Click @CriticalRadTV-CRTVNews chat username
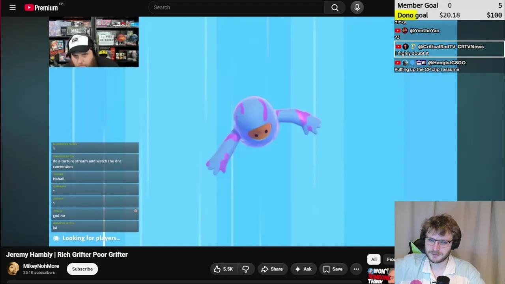Screen dimensions: 505x284 pos(451,47)
